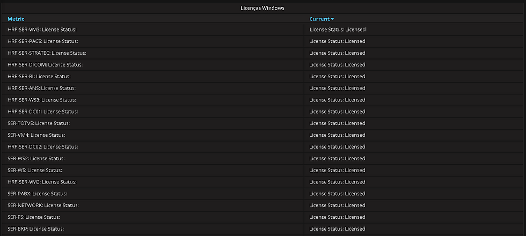
Task: Sort table by Metric column header
Action: [16, 19]
